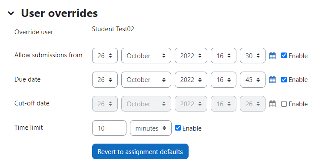Click the Cut-off date calendar icon
The image size is (322, 164).
pyautogui.click(x=272, y=104)
